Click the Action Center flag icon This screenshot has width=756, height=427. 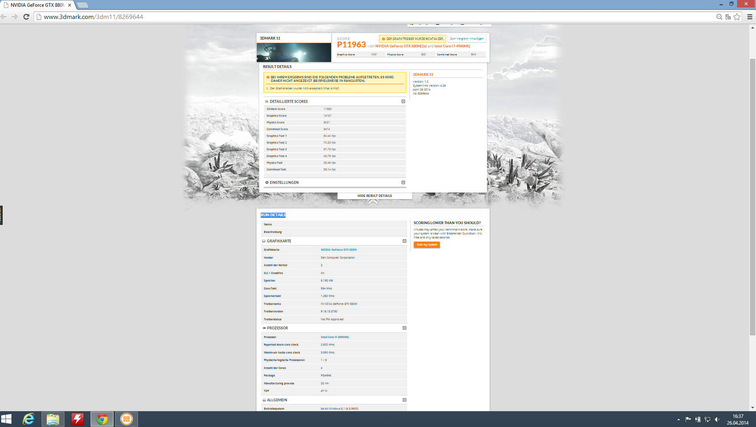coord(688,419)
